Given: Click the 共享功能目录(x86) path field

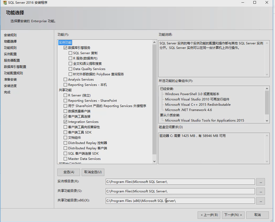Looking at the screenshot, I should [x=180, y=201].
